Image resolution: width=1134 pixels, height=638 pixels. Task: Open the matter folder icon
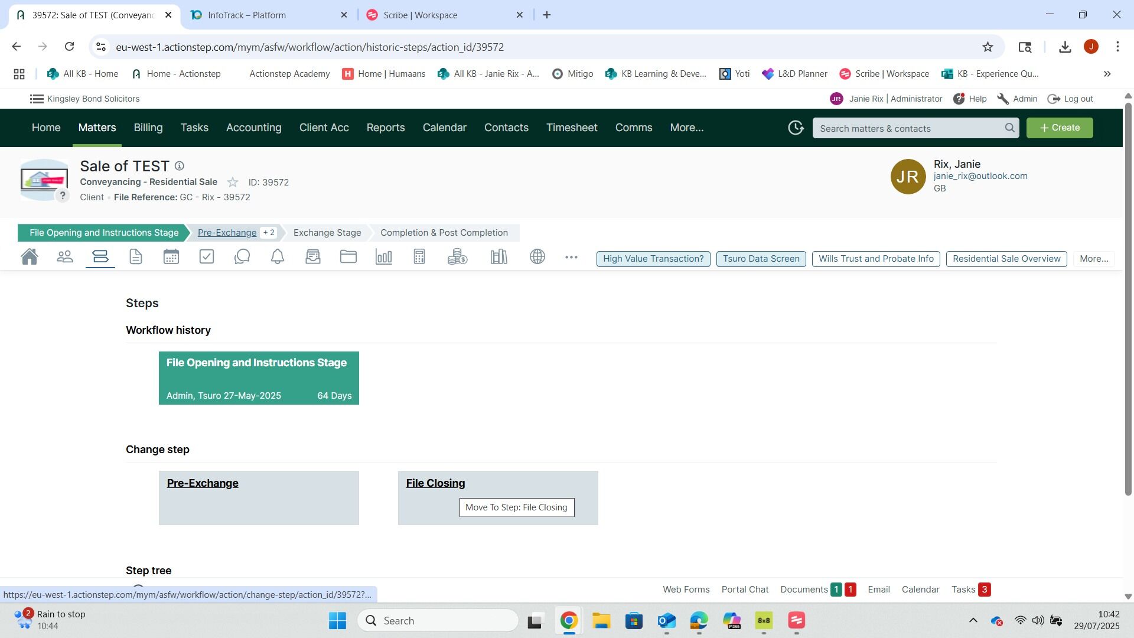pyautogui.click(x=348, y=257)
